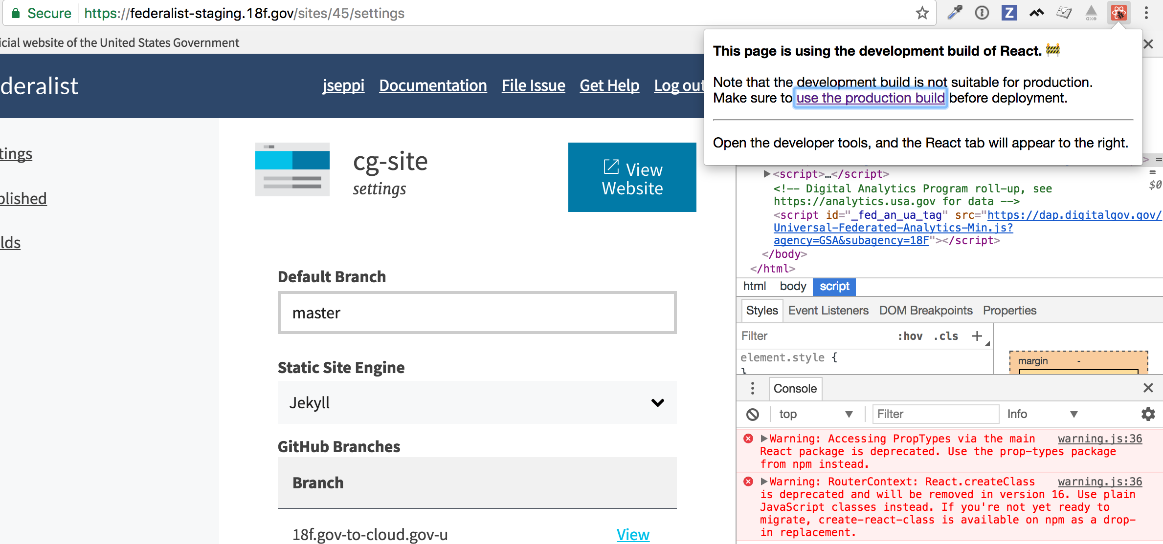Viewport: 1163px width, 544px height.
Task: Click the 'use the production build' link
Action: pyautogui.click(x=870, y=98)
